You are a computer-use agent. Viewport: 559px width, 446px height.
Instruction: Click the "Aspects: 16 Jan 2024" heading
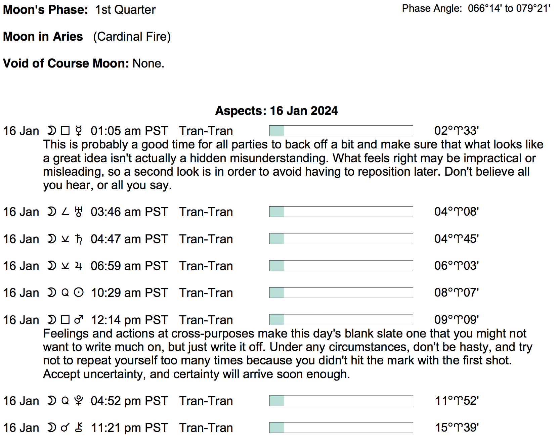coord(276,111)
